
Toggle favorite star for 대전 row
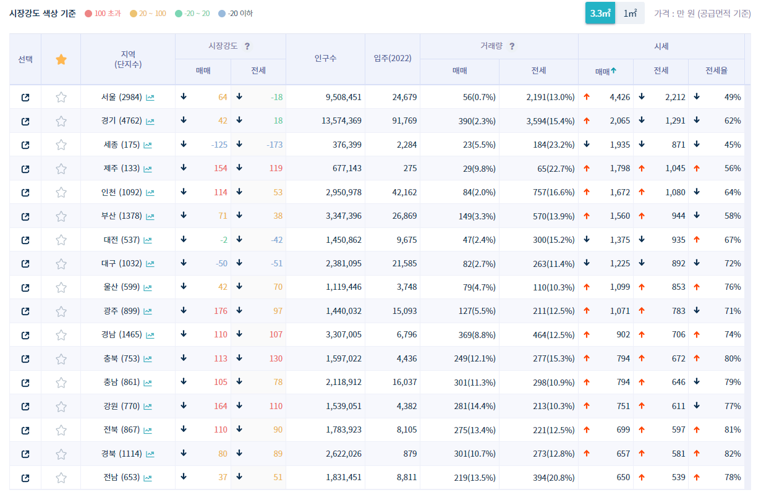61,240
